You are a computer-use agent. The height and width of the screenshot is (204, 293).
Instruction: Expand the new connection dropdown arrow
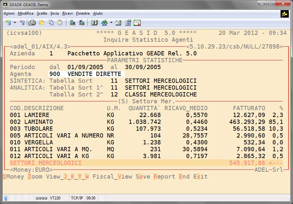click(x=15, y=23)
